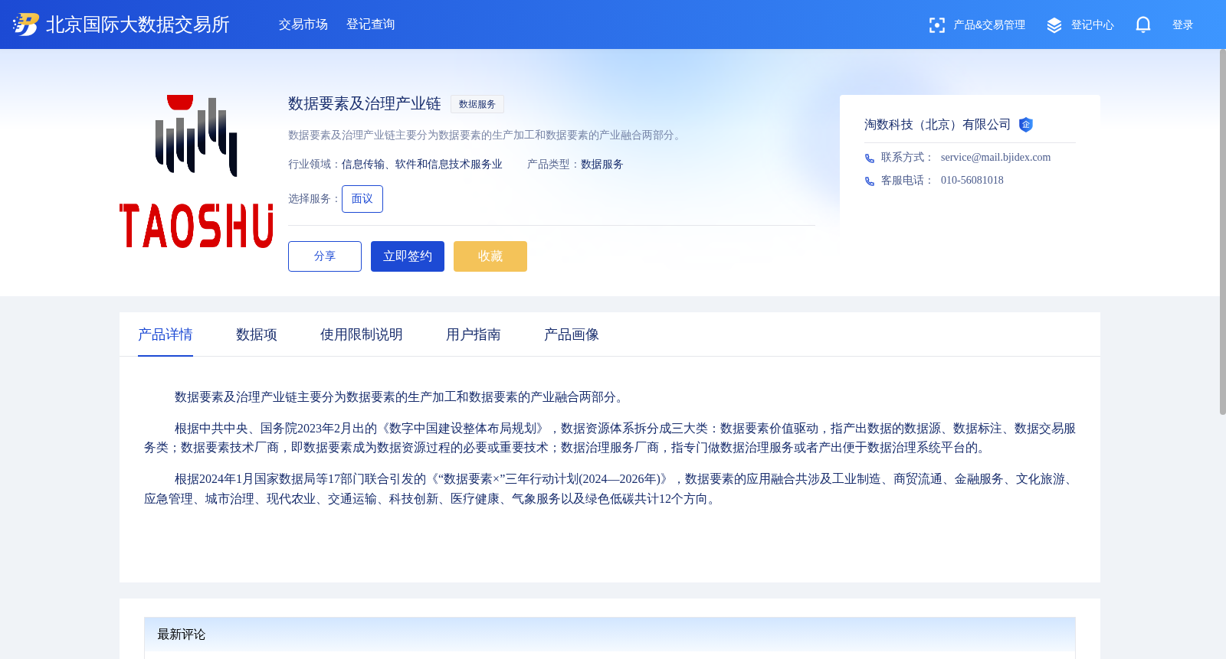
Task: Switch to the 产品画像 tab
Action: coord(572,334)
